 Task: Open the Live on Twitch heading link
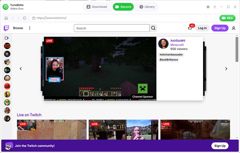[29, 115]
